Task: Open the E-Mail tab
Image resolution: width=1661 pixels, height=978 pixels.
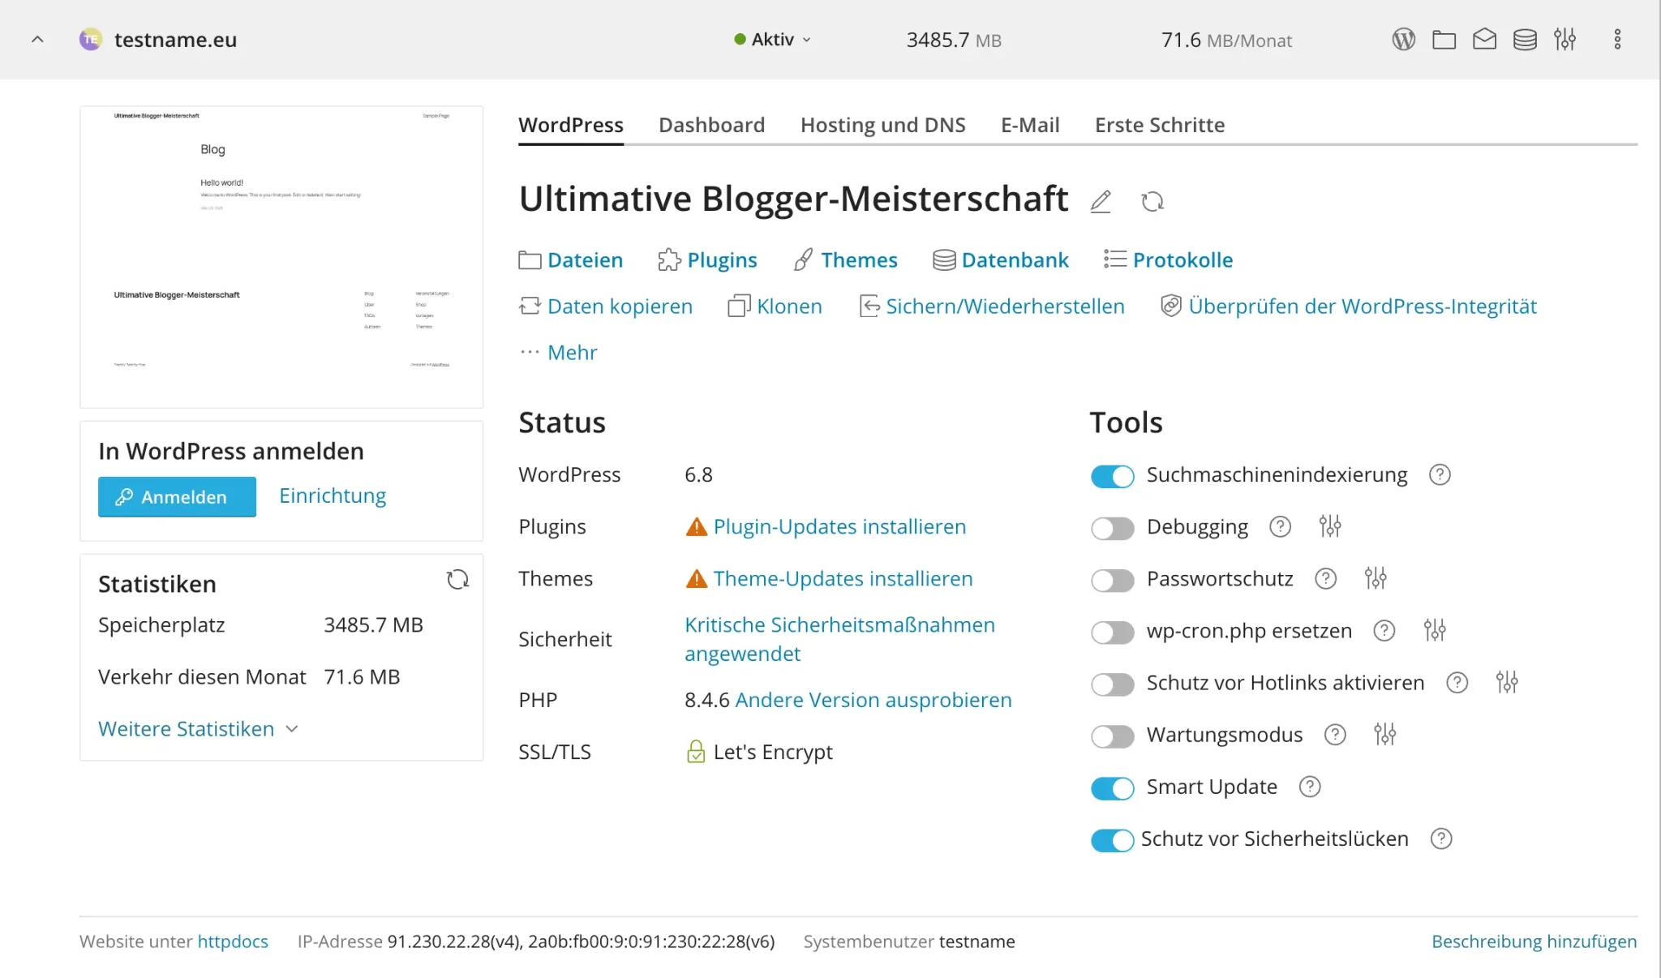Action: click(1031, 125)
